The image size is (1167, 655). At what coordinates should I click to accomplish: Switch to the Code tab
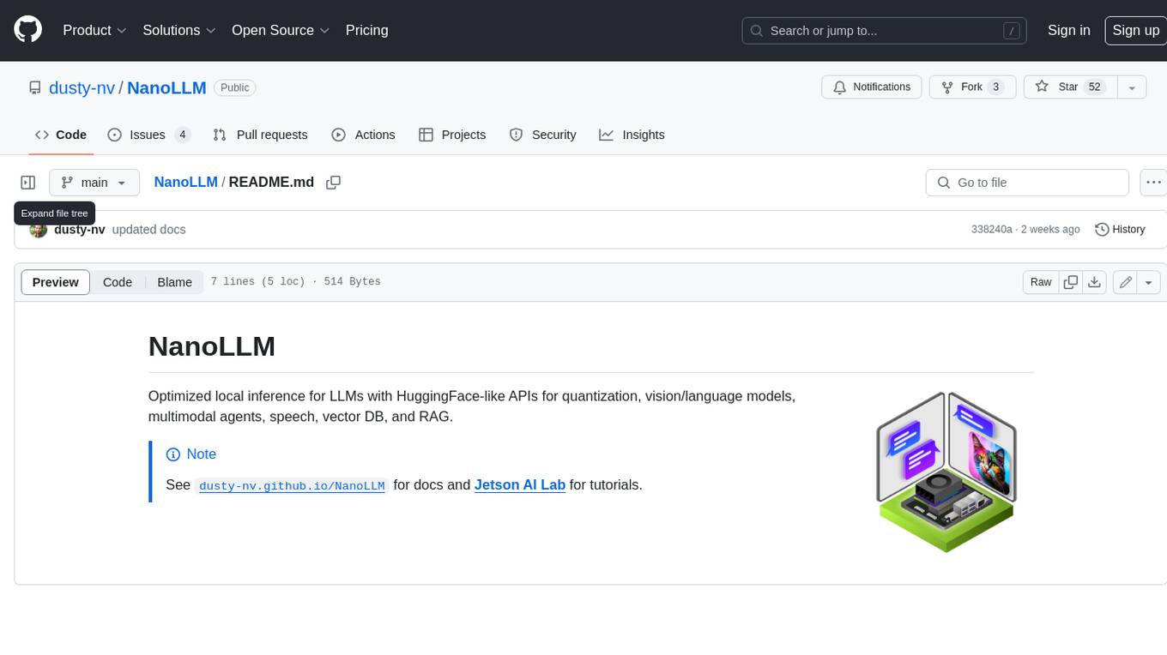click(x=60, y=135)
